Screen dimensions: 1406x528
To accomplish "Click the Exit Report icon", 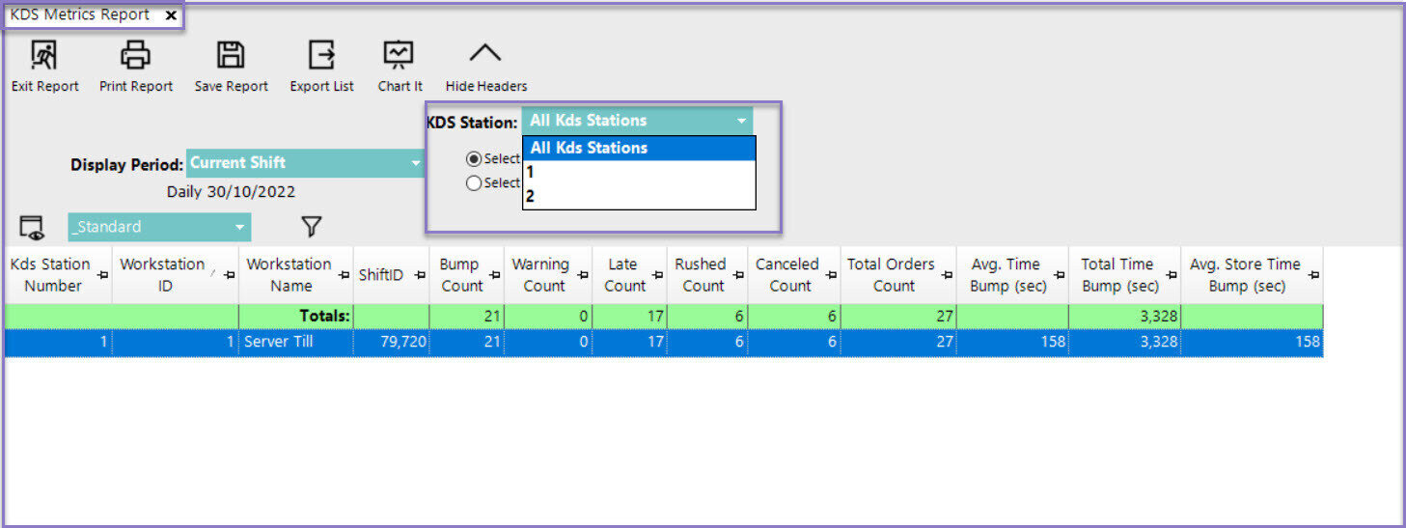I will pyautogui.click(x=44, y=56).
